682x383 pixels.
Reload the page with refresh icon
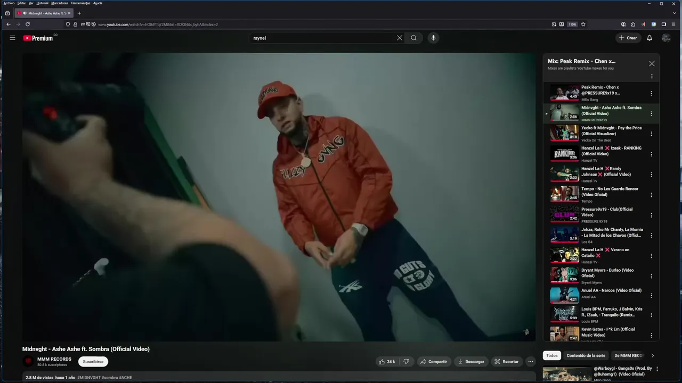tap(28, 24)
